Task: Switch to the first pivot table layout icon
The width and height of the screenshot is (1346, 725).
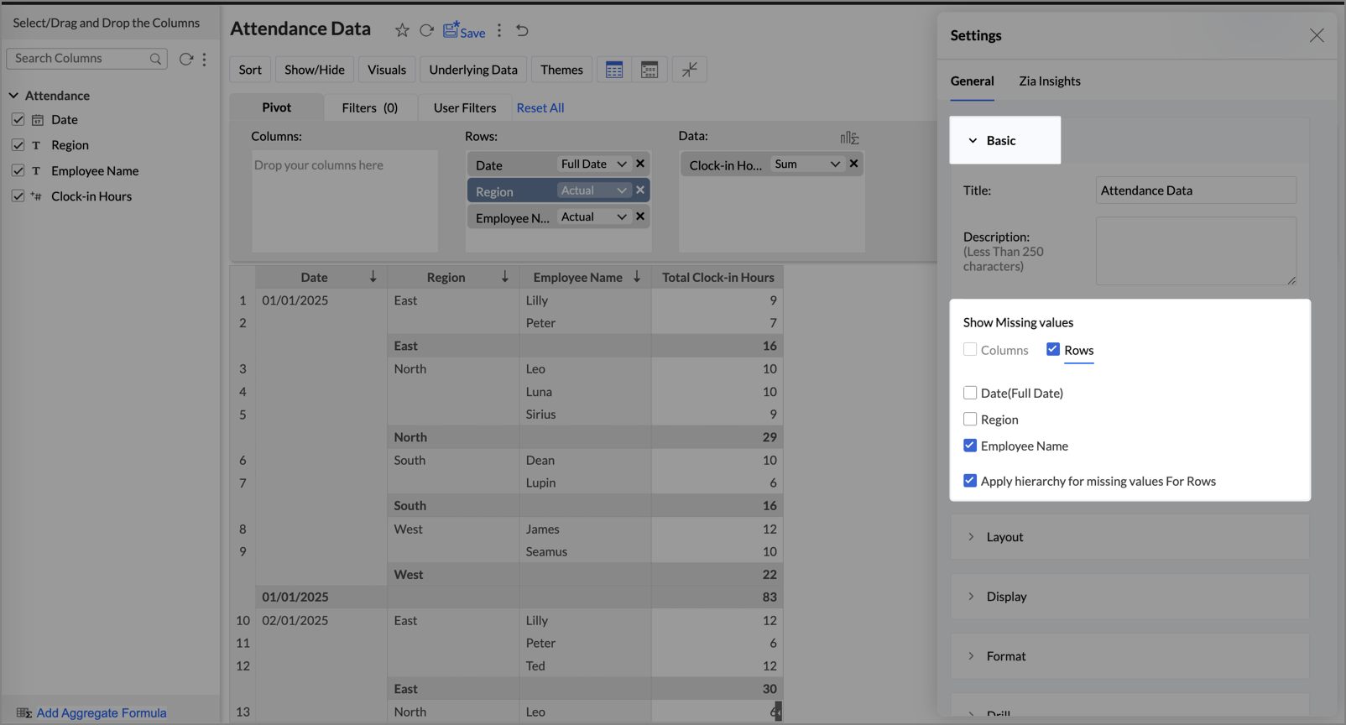Action: click(614, 70)
